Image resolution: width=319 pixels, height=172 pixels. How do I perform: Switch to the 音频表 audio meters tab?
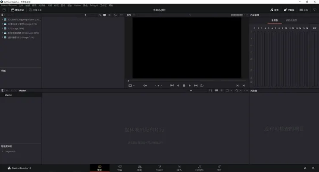pyautogui.click(x=275, y=21)
